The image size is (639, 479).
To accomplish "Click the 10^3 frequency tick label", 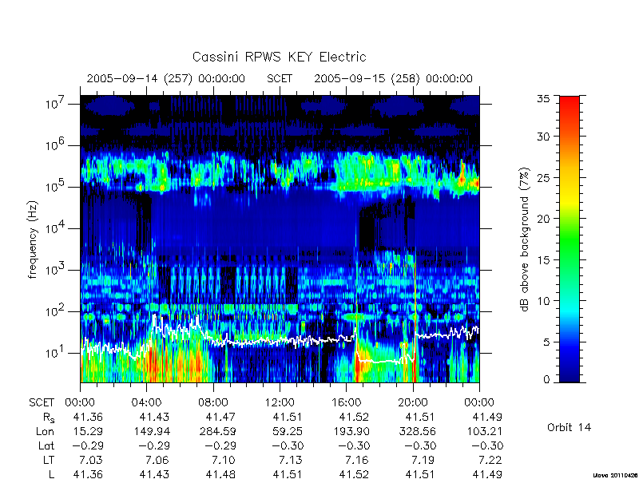I will click(x=56, y=270).
